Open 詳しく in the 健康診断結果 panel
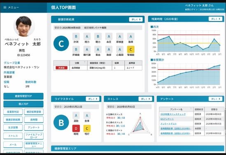This screenshot has width=226, height=155. click(136, 19)
